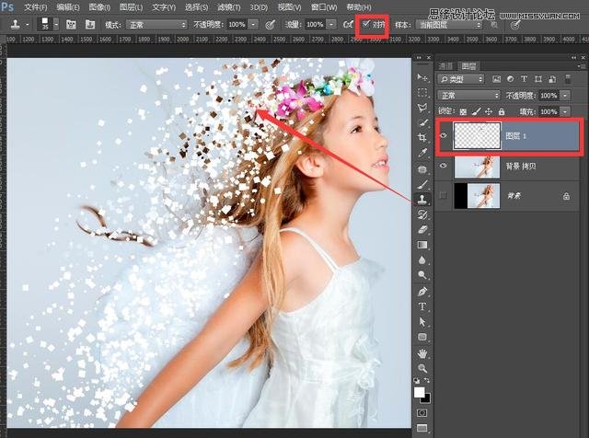Select the Gradient tool
This screenshot has height=438, width=589.
pyautogui.click(x=422, y=245)
